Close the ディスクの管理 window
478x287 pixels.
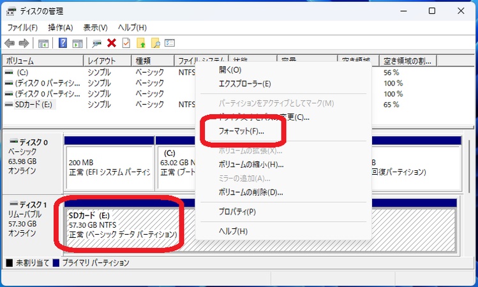tap(461, 11)
